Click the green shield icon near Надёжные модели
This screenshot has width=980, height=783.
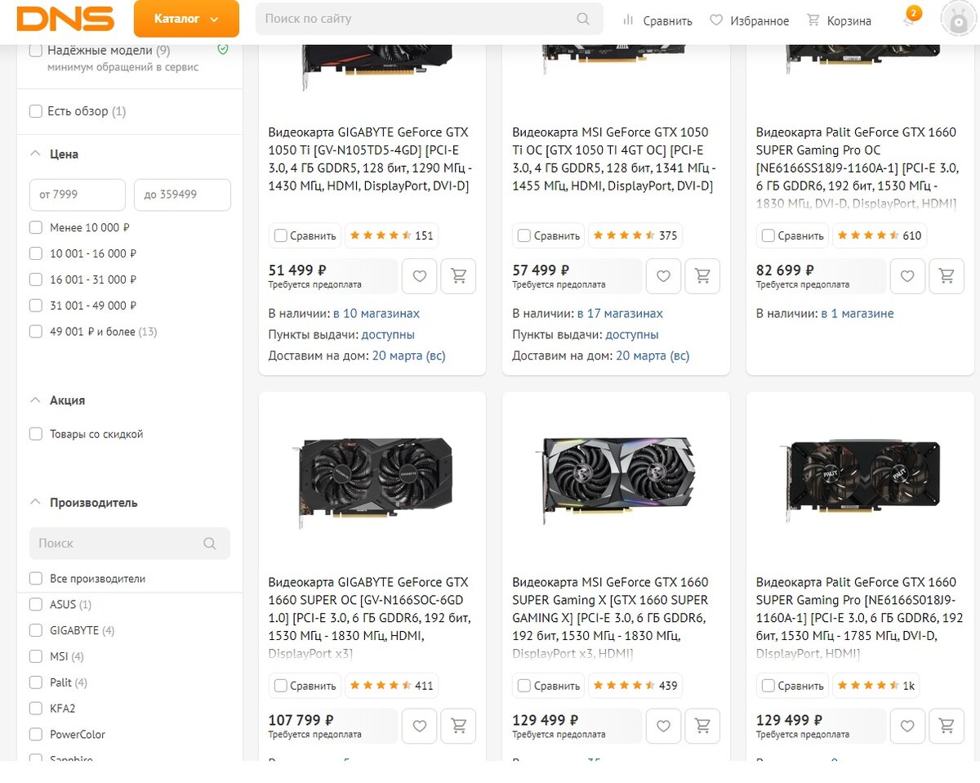point(223,50)
